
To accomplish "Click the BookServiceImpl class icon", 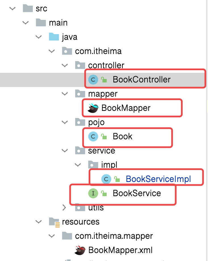I will [x=106, y=179].
